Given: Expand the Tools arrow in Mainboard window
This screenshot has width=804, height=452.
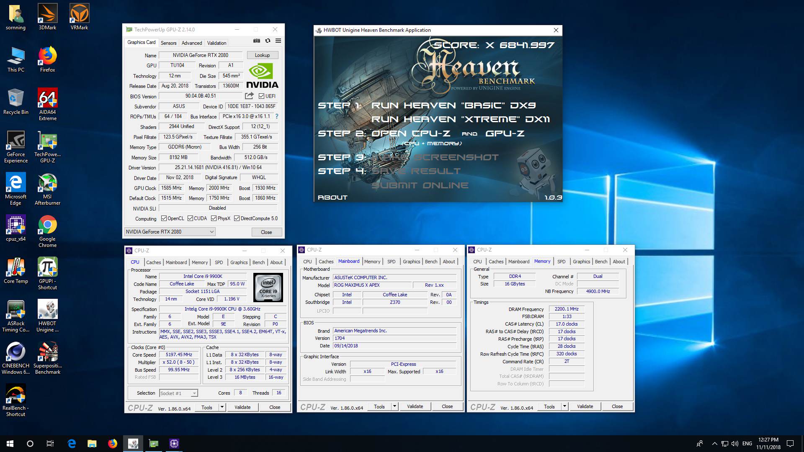Looking at the screenshot, I should (394, 406).
